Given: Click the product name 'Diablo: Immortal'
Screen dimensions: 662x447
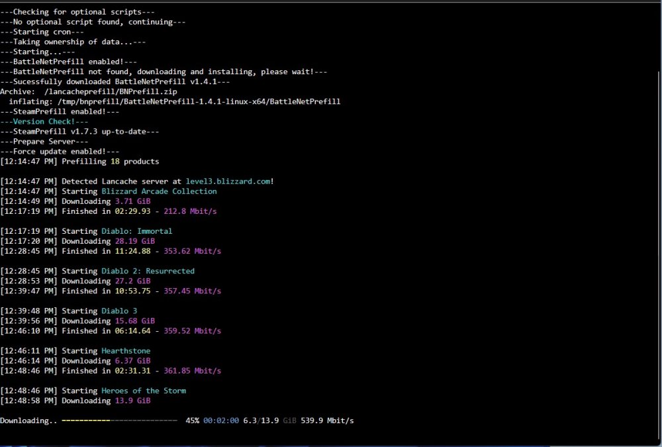Looking at the screenshot, I should [x=137, y=231].
